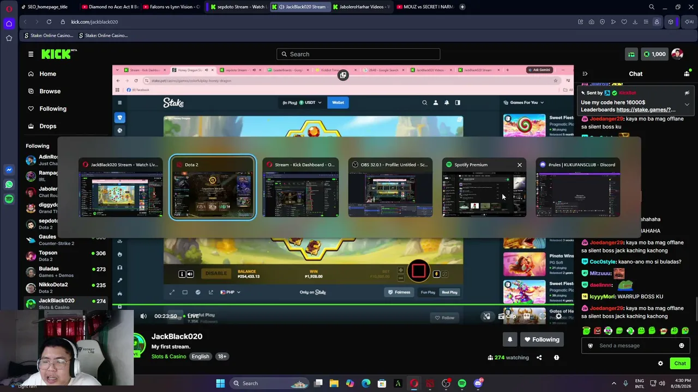Close Spotify Premium window in task switcher
This screenshot has width=698, height=392.
tap(520, 164)
